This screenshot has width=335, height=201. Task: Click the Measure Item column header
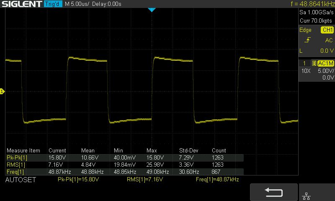point(23,150)
